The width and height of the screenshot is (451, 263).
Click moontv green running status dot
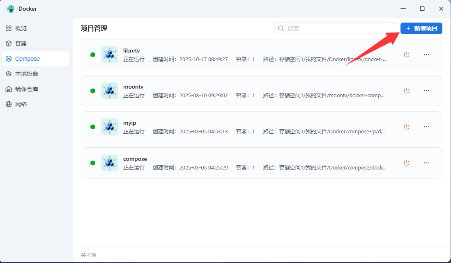(x=92, y=91)
